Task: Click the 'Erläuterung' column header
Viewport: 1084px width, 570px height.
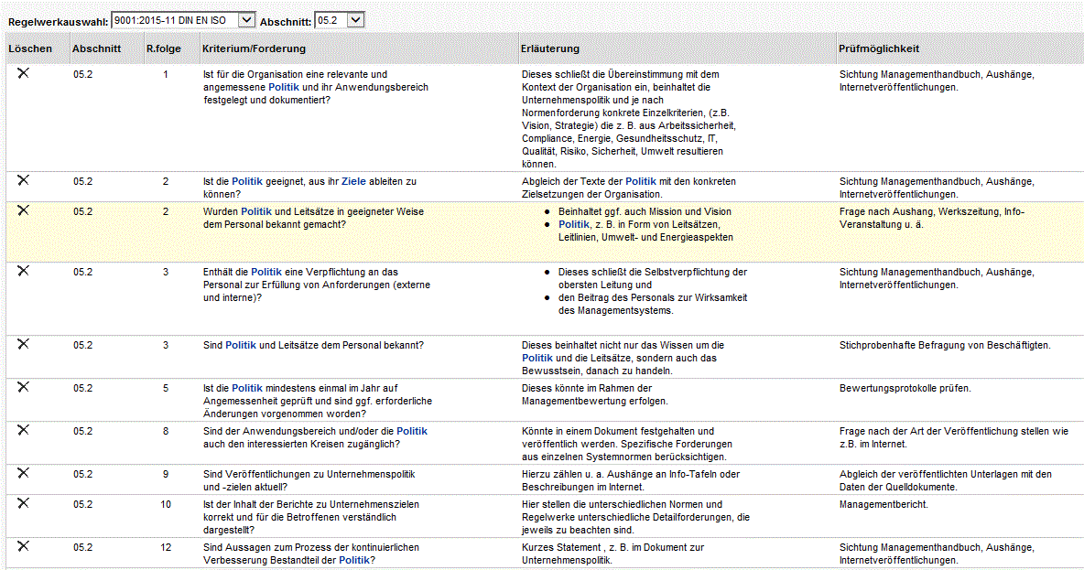Action: point(549,48)
